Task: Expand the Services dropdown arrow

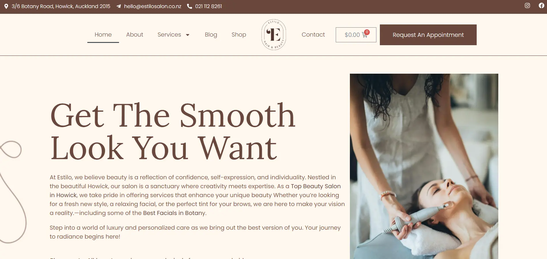Action: pyautogui.click(x=188, y=35)
